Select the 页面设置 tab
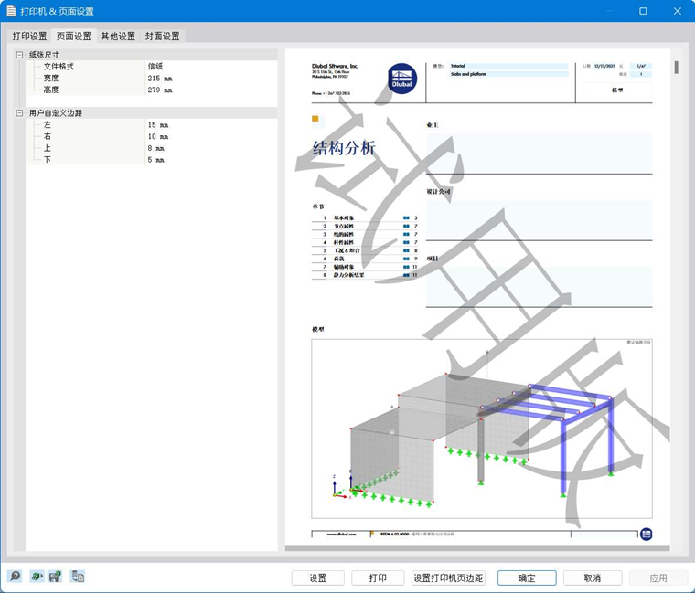 pyautogui.click(x=73, y=37)
